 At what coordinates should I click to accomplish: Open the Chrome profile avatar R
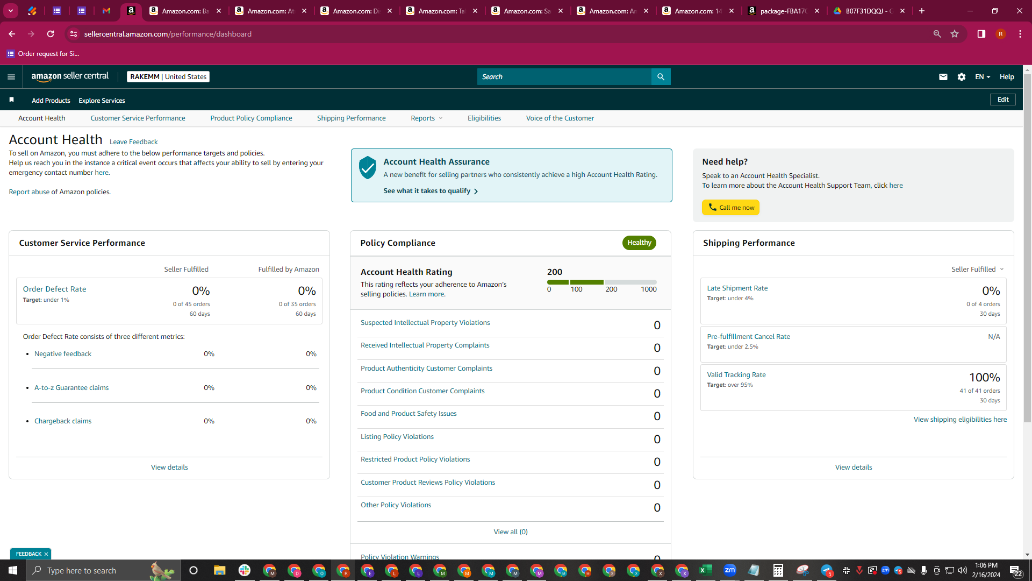[1000, 34]
